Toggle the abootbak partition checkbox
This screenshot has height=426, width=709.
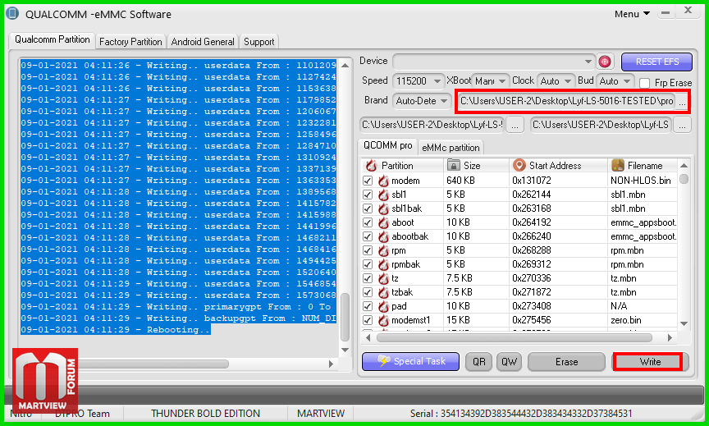tap(368, 236)
